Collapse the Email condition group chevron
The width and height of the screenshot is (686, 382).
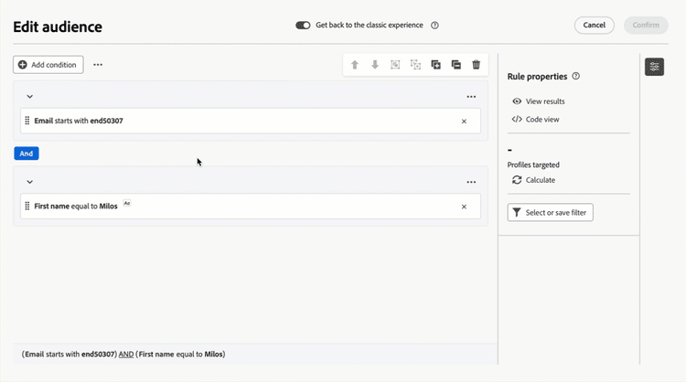point(30,97)
